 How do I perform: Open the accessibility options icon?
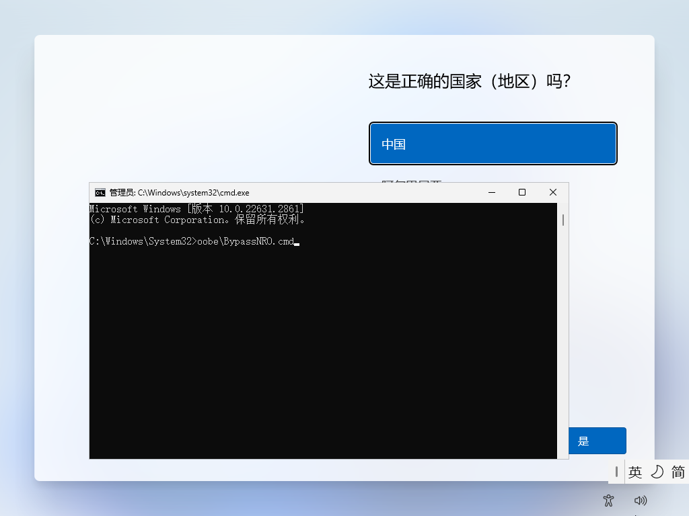point(608,501)
